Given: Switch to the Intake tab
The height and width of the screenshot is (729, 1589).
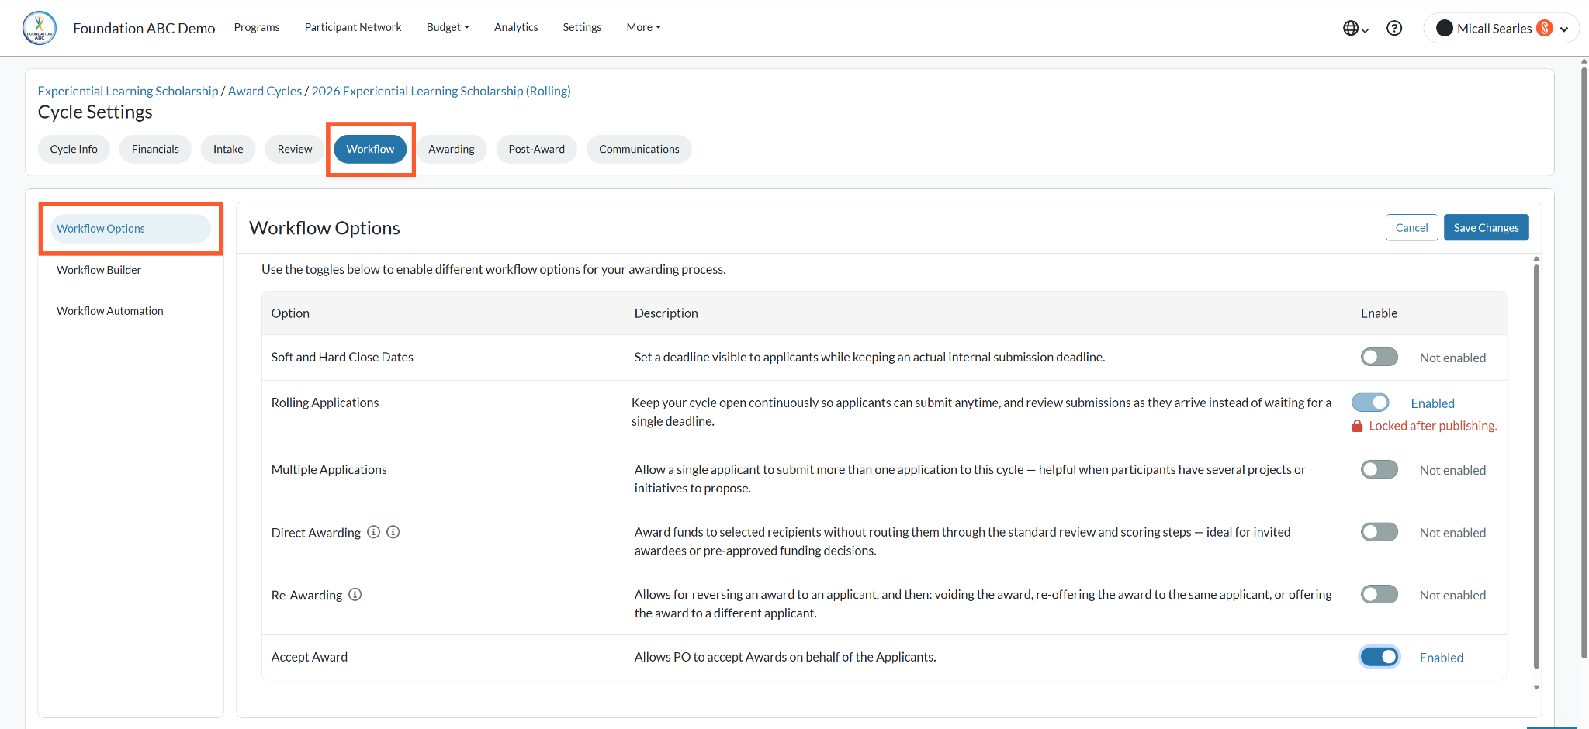Looking at the screenshot, I should [x=228, y=149].
